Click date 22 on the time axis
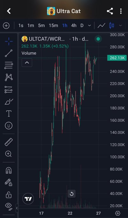This screenshot has height=218, width=128. pyautogui.click(x=70, y=213)
